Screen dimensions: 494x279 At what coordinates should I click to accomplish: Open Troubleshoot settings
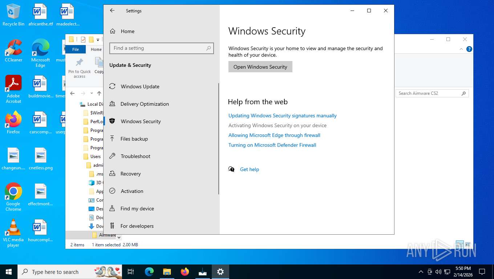pyautogui.click(x=135, y=156)
